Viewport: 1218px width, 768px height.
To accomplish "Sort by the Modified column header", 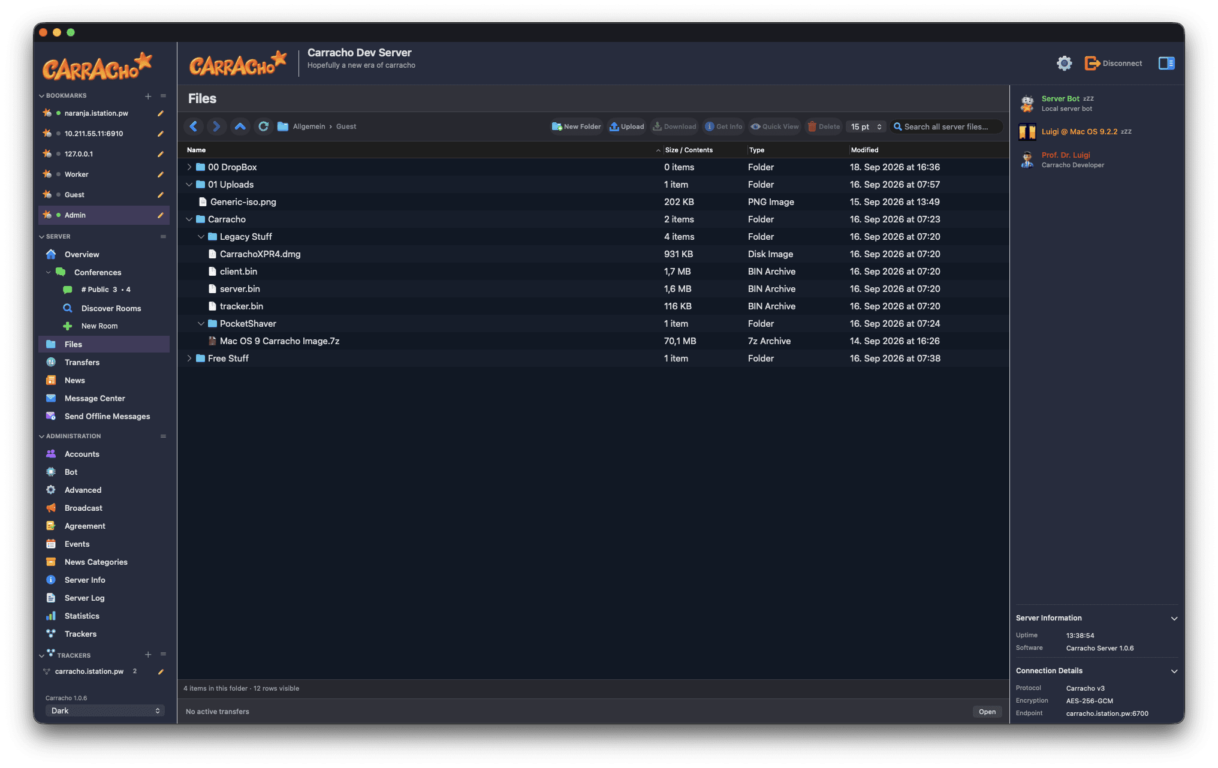I will coord(864,150).
